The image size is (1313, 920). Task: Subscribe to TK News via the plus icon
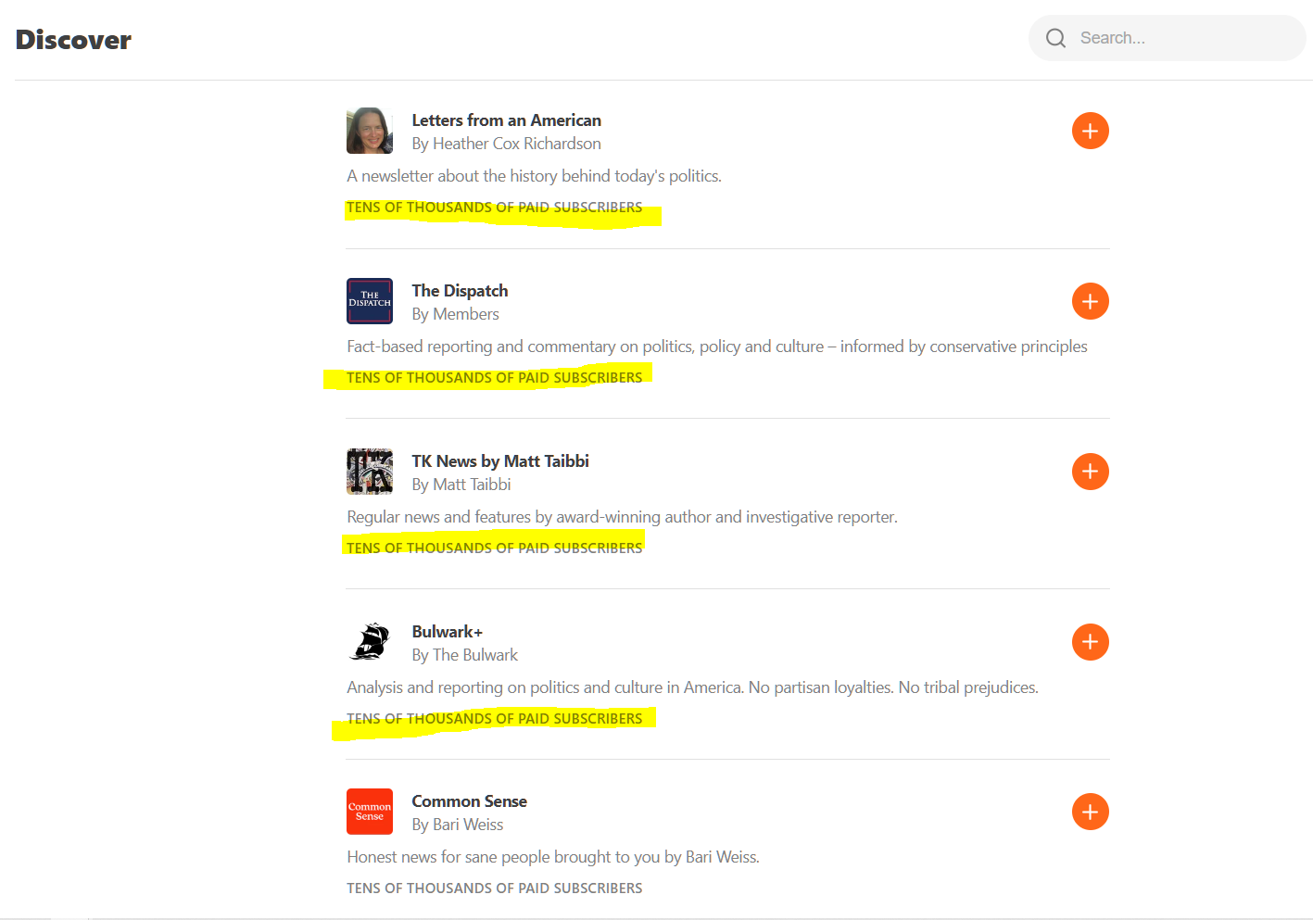(1090, 472)
